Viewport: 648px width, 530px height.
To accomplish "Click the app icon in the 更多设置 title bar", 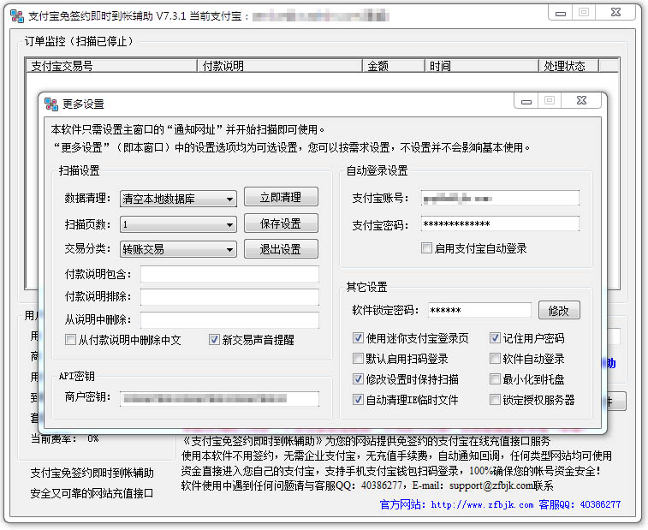I will point(51,104).
